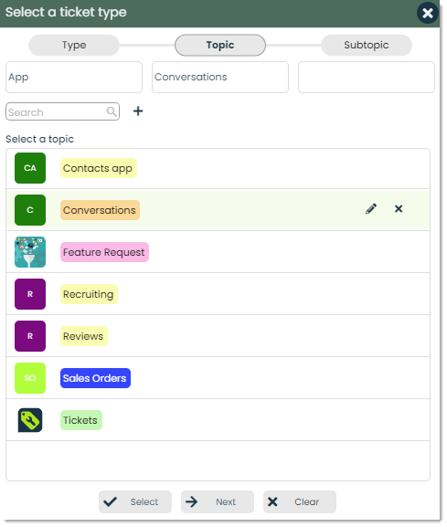Click the Clear button
Image resolution: width=447 pixels, height=527 pixels.
(x=300, y=501)
